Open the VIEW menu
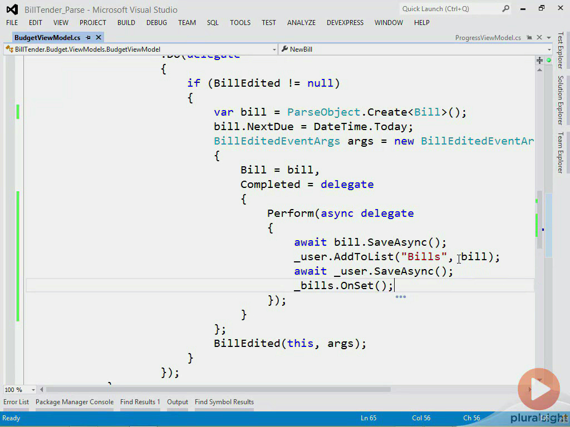This screenshot has height=427, width=570. (x=61, y=22)
